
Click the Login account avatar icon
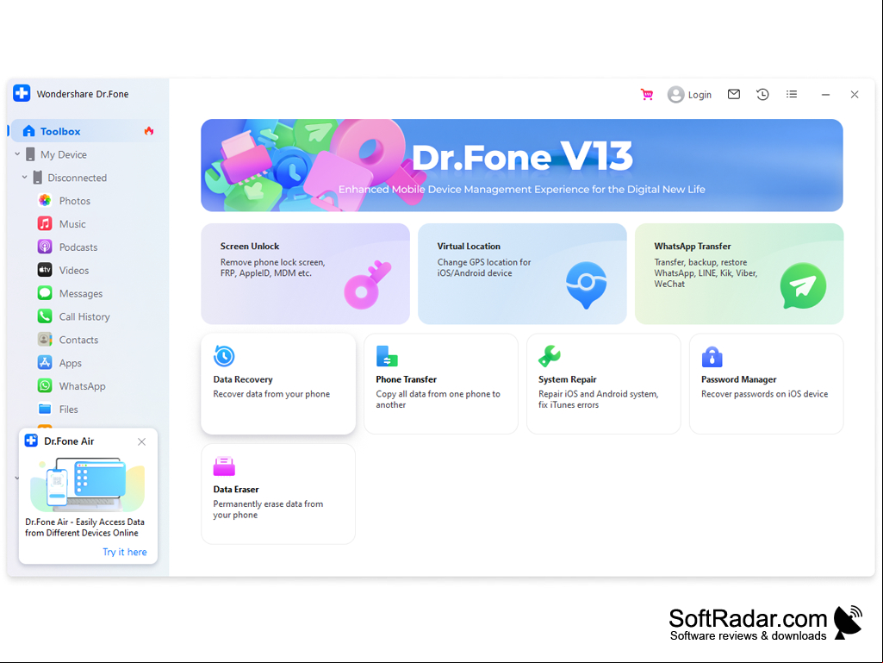(675, 95)
